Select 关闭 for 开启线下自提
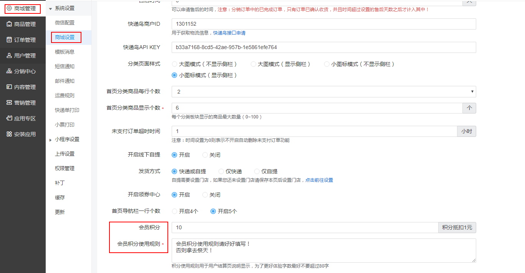The width and height of the screenshot is (525, 273). coord(205,155)
